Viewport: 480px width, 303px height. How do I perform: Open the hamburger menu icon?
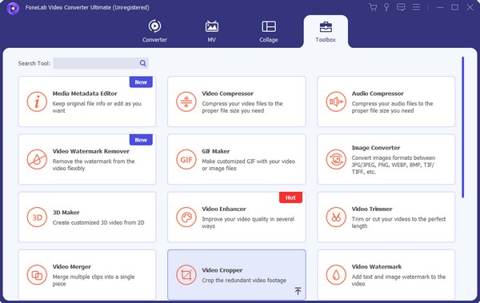coord(416,7)
